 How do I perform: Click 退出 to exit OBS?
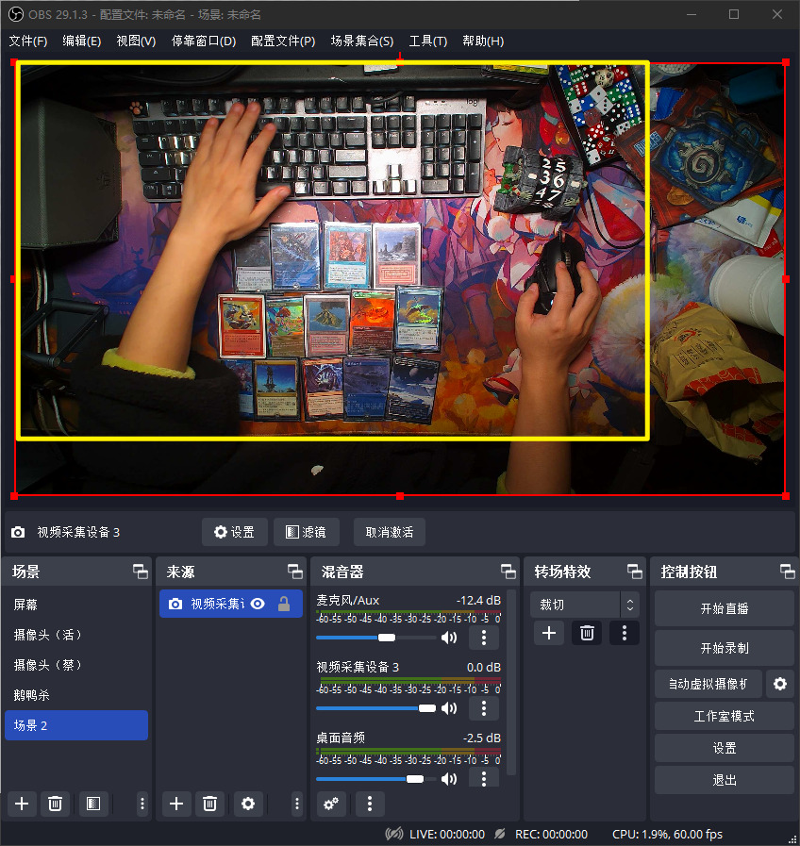pos(724,780)
